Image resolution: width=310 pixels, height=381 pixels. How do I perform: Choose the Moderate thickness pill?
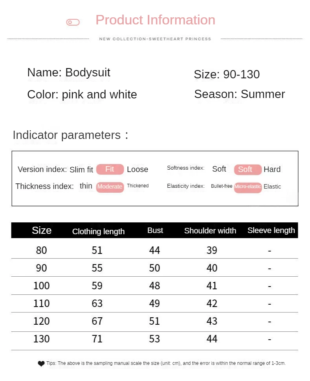click(x=110, y=187)
